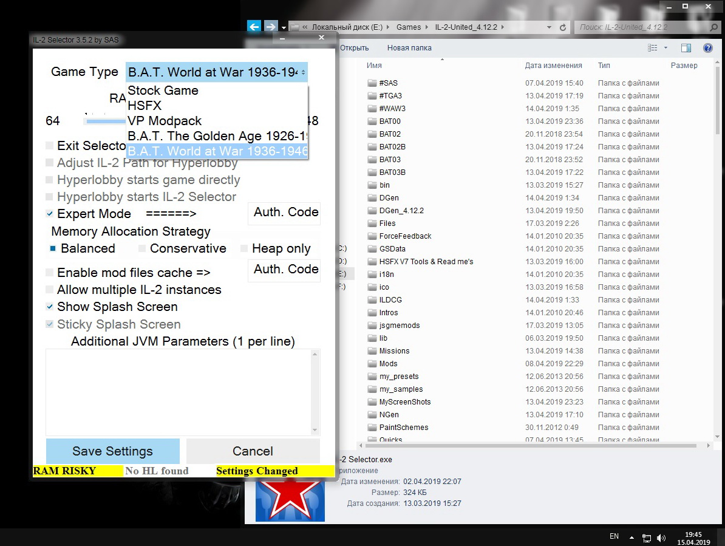Click the Forward arrow in Explorer
This screenshot has width=725, height=546.
tap(271, 27)
